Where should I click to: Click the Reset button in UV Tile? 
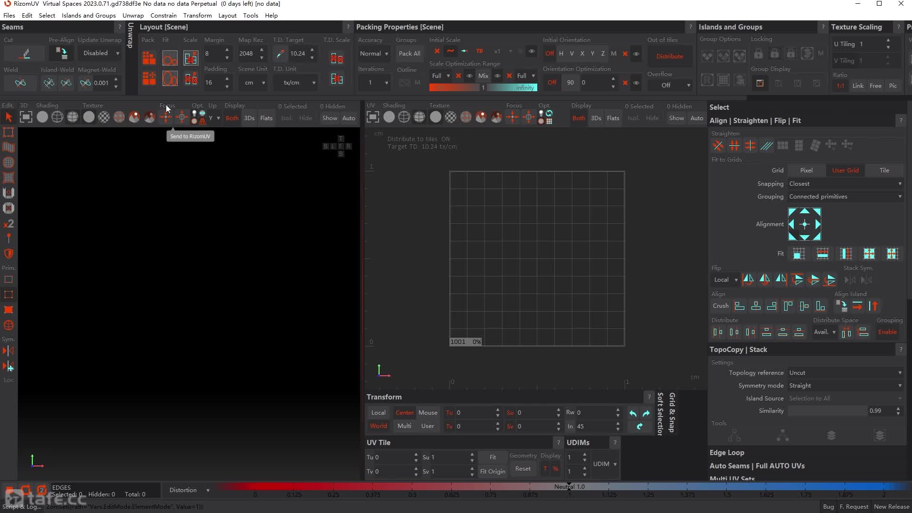[x=523, y=469]
